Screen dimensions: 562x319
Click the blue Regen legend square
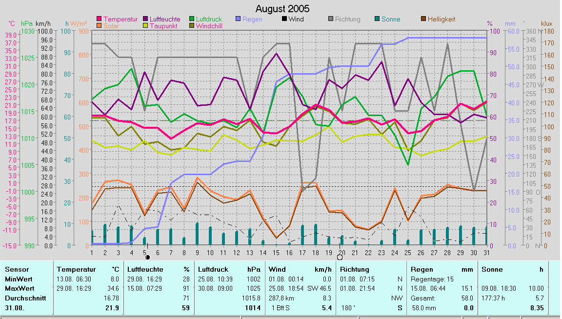click(238, 19)
